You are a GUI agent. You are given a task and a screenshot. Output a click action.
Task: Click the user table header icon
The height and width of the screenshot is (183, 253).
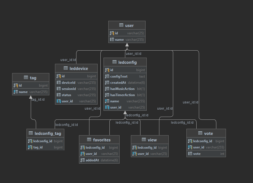pyautogui.click(x=121, y=25)
